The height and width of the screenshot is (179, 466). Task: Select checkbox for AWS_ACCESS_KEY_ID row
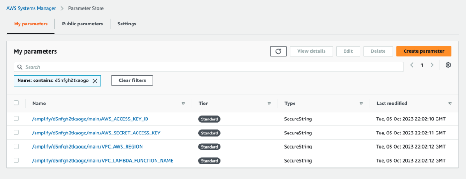point(16,119)
